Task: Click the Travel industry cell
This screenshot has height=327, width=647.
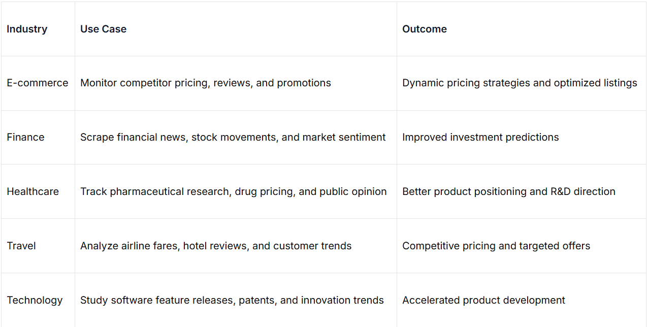Action: pyautogui.click(x=21, y=246)
